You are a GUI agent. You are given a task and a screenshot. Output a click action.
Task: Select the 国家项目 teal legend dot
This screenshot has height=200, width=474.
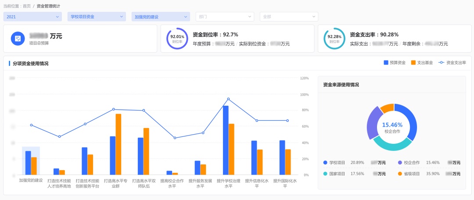[325, 174]
